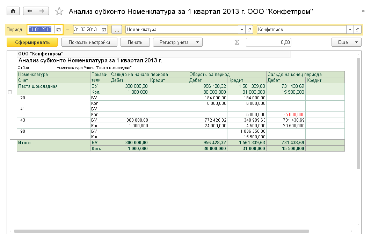371x239 pixels.
Task: Open the Номенклатура field selection form icon
Action: [249, 30]
